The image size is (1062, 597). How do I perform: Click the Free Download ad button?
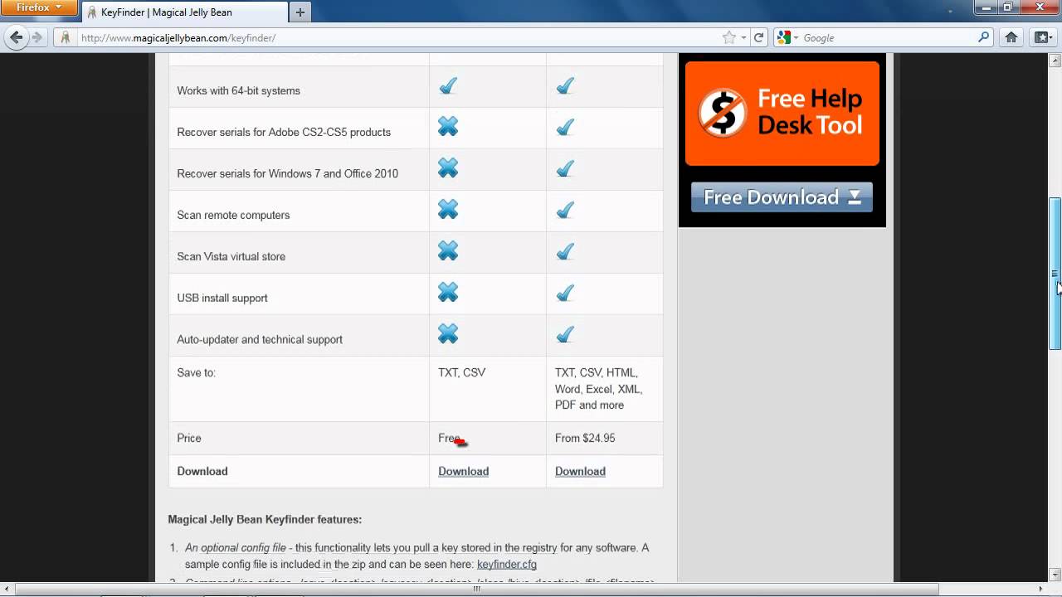pyautogui.click(x=782, y=197)
